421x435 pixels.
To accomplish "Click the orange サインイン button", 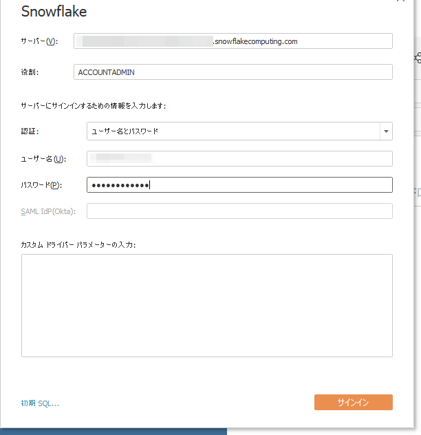I will (354, 402).
